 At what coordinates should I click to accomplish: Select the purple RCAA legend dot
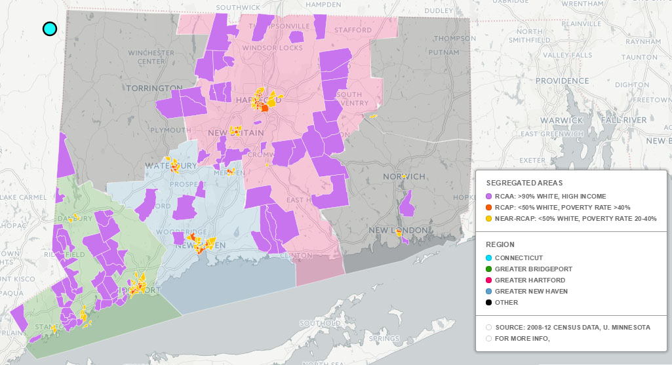click(489, 196)
